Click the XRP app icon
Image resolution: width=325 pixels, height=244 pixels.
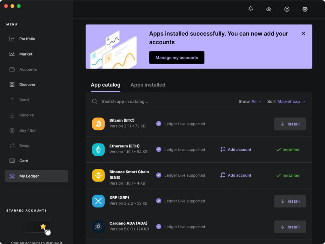pos(98,201)
